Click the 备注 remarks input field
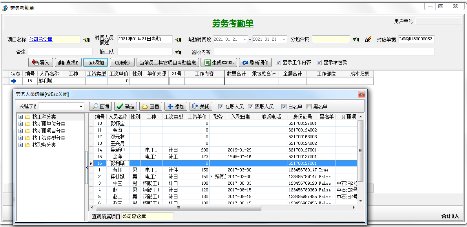The image size is (467, 227). click(60, 52)
